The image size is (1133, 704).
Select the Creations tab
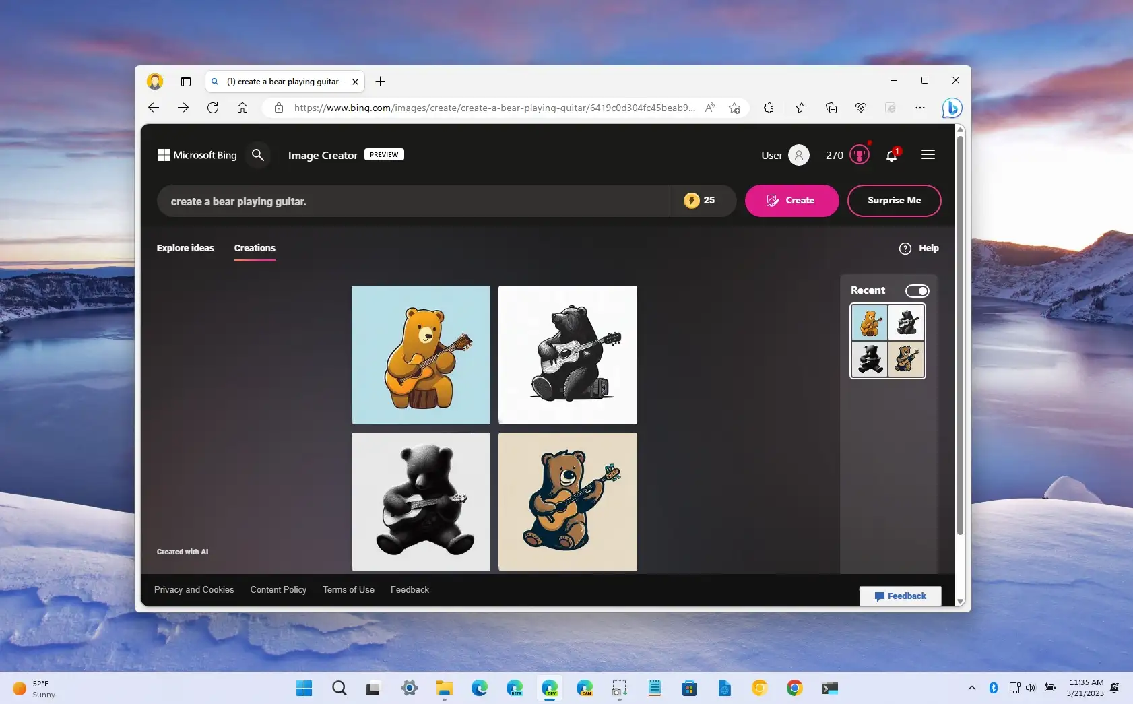click(255, 248)
